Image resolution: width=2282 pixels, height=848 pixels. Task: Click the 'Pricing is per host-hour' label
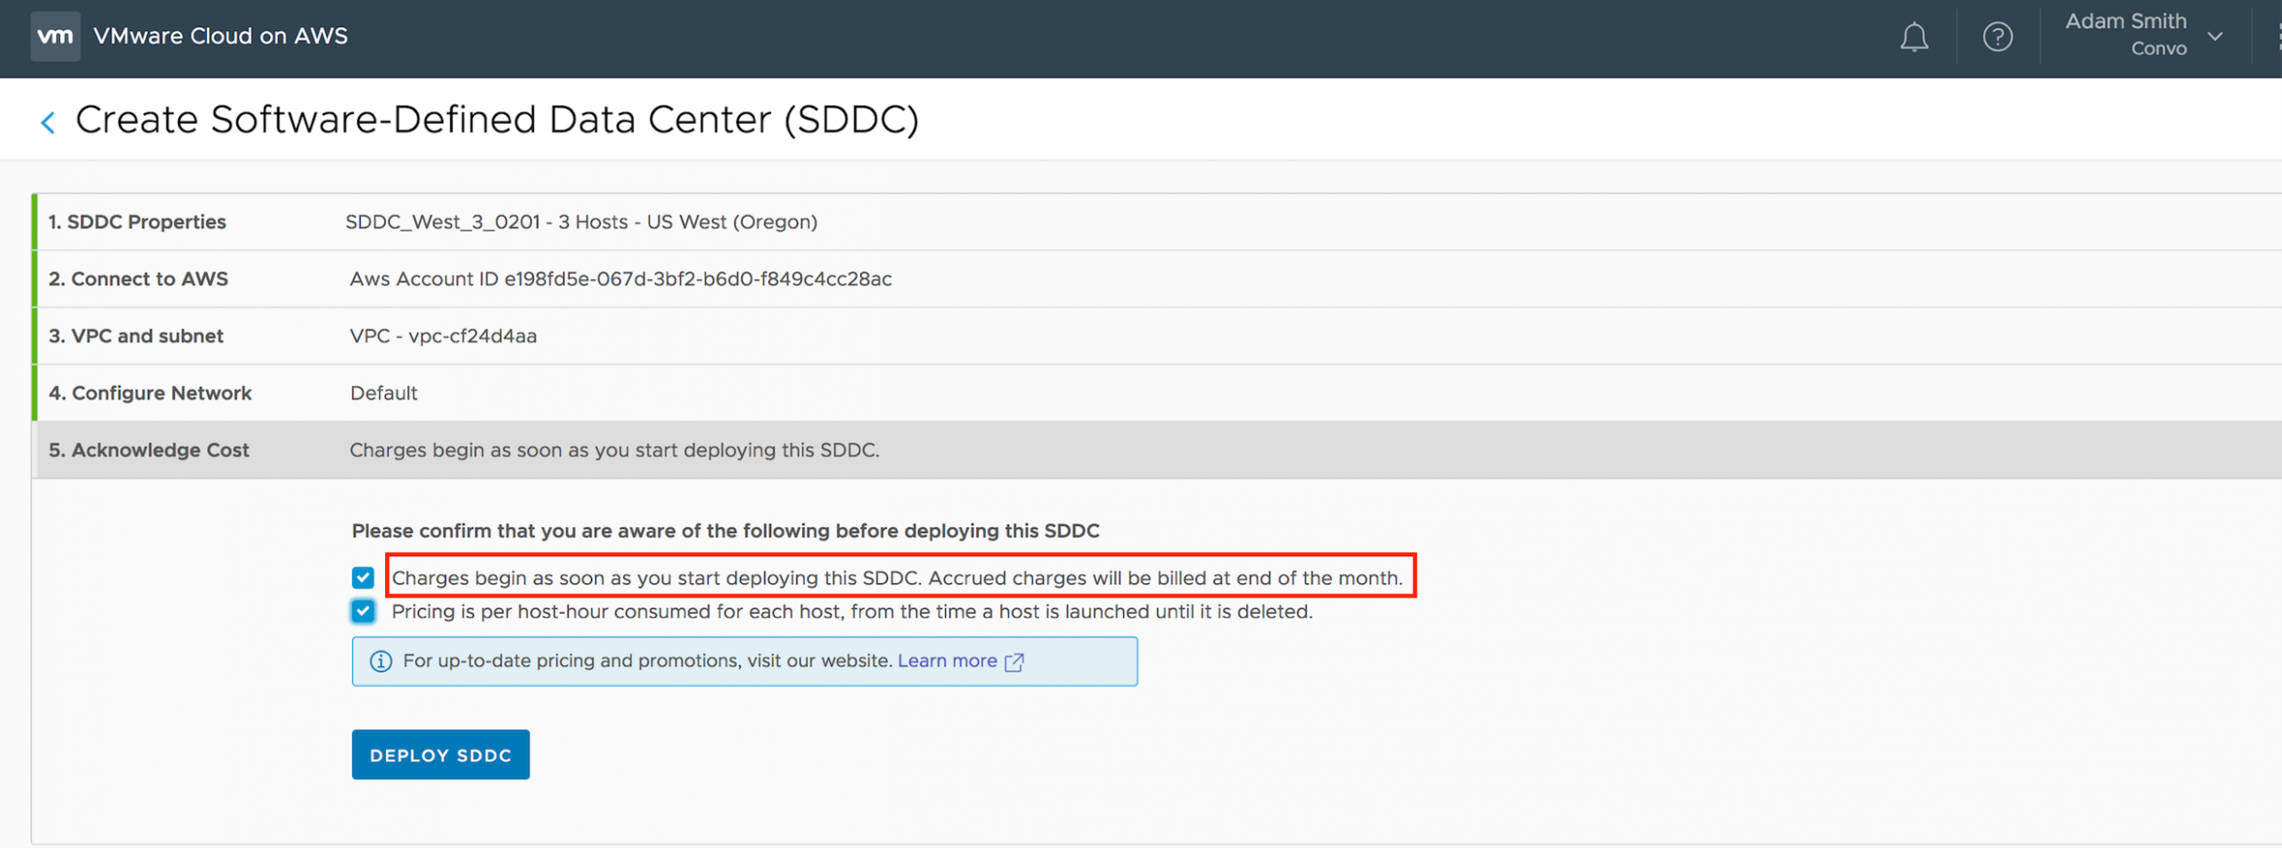tap(852, 612)
